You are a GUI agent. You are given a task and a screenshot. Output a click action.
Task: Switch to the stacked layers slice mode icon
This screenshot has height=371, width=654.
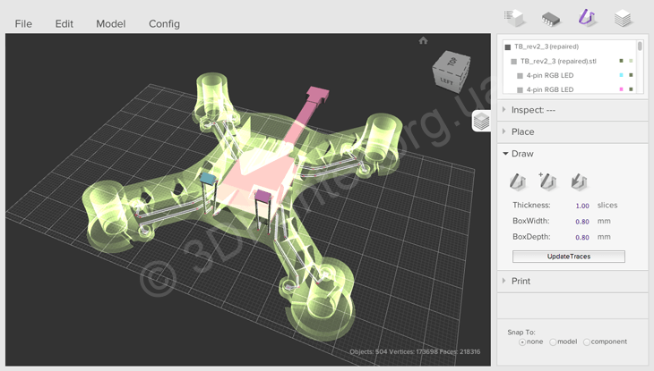(x=624, y=17)
